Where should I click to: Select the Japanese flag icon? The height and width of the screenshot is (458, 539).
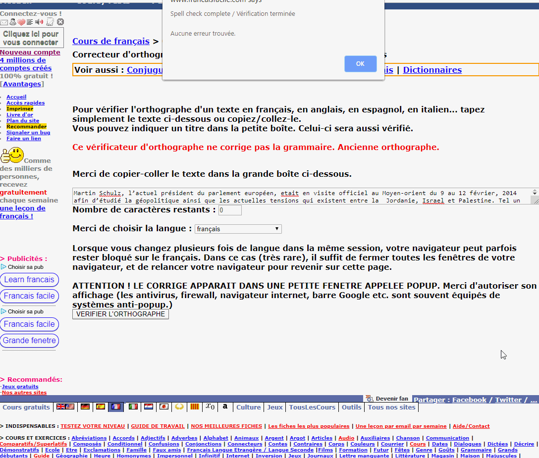(x=163, y=407)
